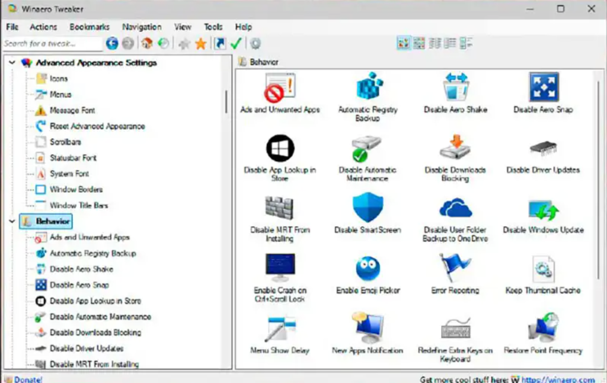Open the Enable Emoji Picker tweak
This screenshot has height=383, width=607.
point(368,269)
